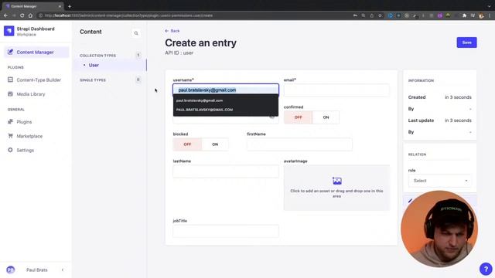Set blocked toggle to ON
This screenshot has height=278, width=495.
point(215,144)
